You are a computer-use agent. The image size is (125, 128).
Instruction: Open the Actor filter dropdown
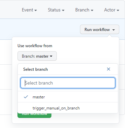(112, 10)
